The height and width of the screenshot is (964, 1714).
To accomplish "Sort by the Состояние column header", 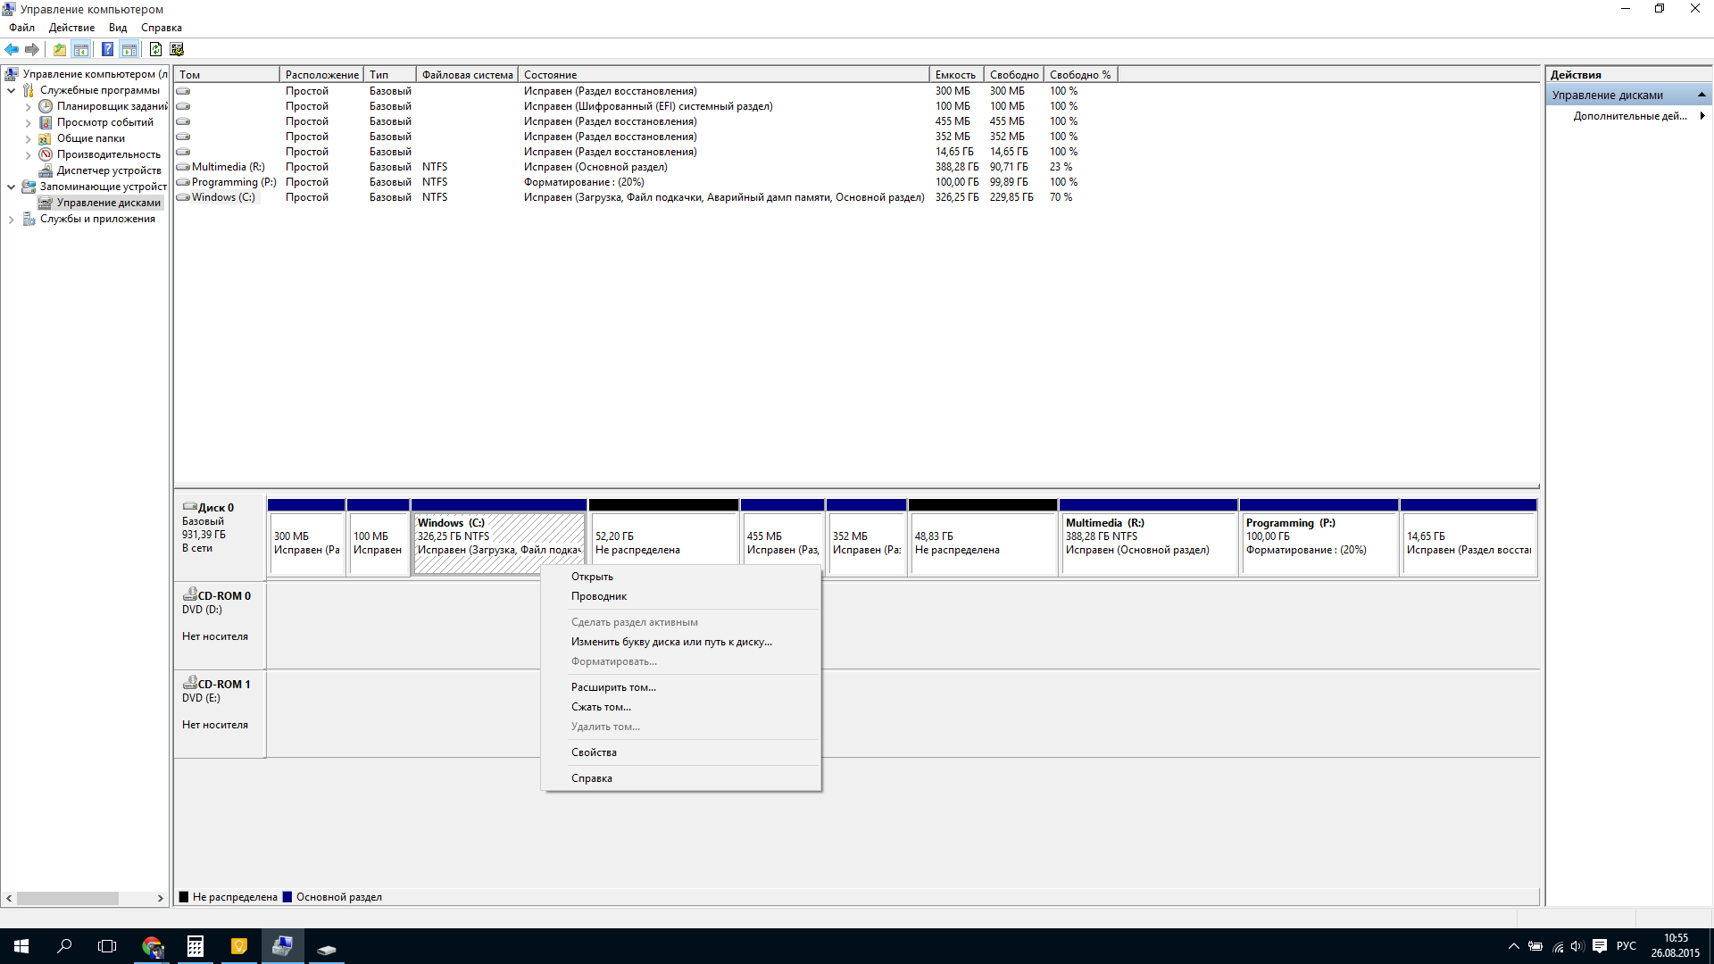I will (724, 75).
